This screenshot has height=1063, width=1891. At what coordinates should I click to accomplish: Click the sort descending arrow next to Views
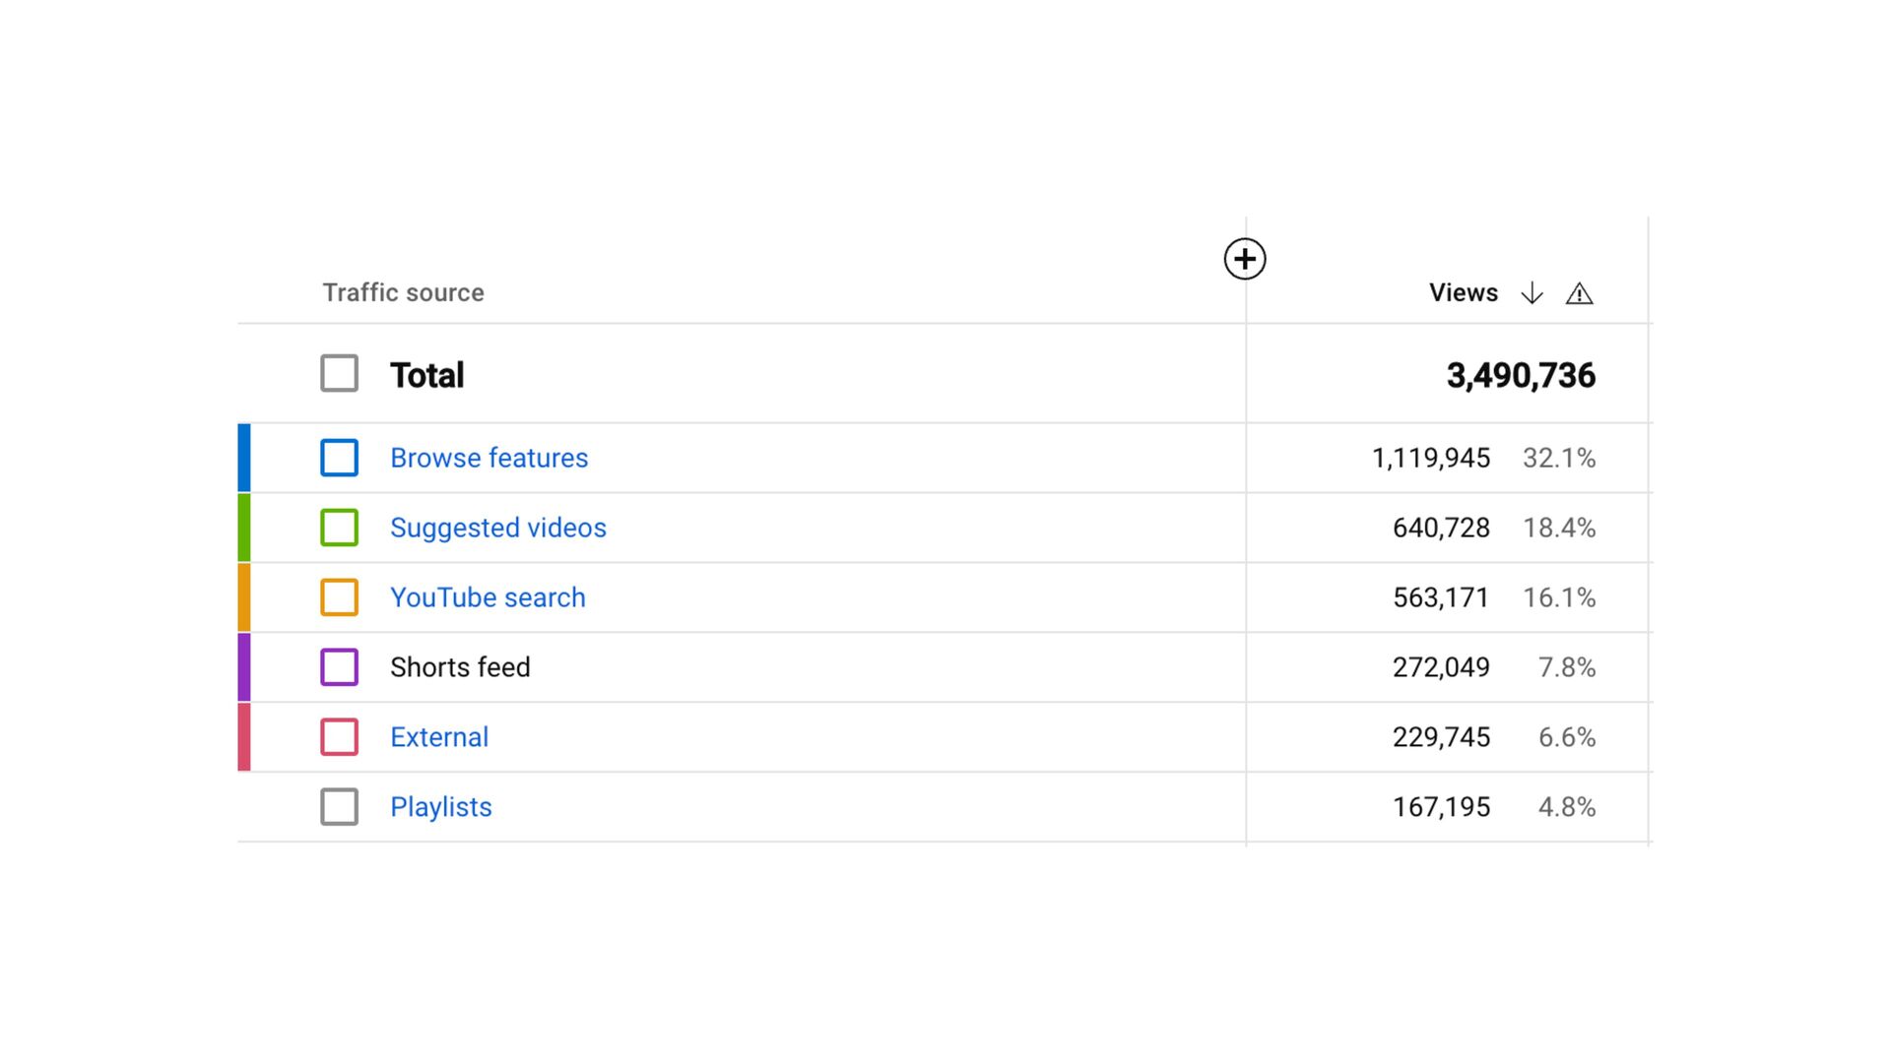coord(1532,293)
